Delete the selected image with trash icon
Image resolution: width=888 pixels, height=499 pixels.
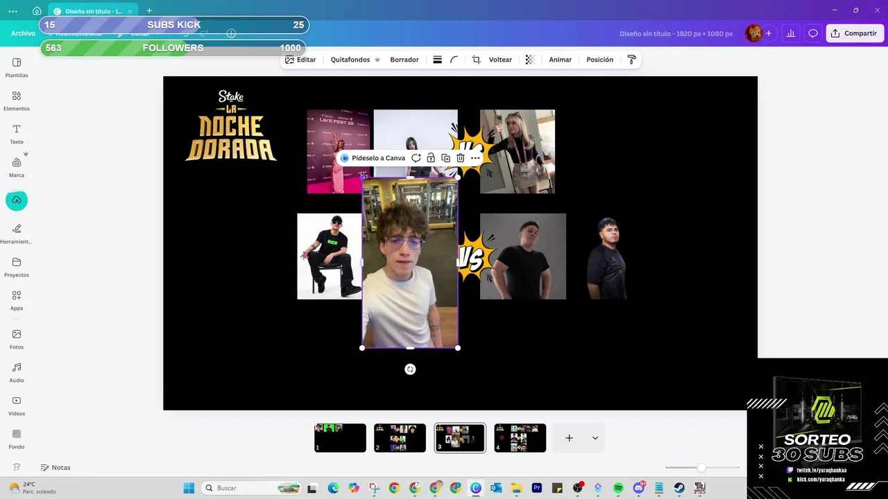click(460, 158)
